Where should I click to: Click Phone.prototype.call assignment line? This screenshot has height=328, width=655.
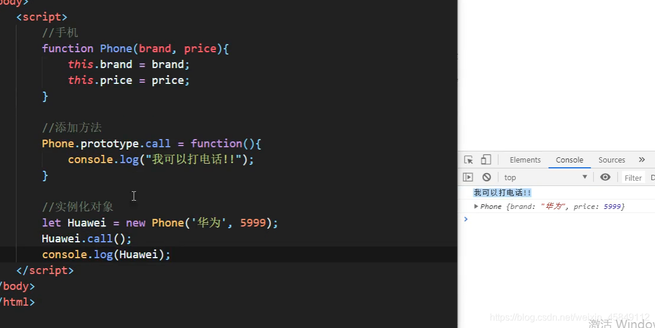(x=151, y=143)
